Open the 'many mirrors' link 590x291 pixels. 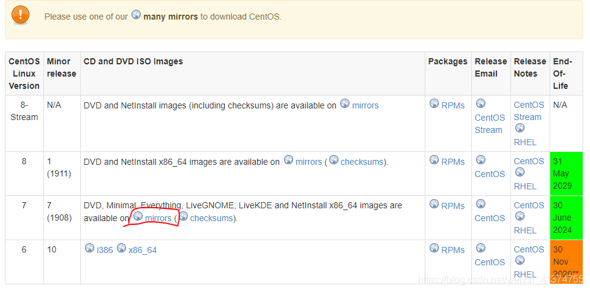click(x=171, y=17)
